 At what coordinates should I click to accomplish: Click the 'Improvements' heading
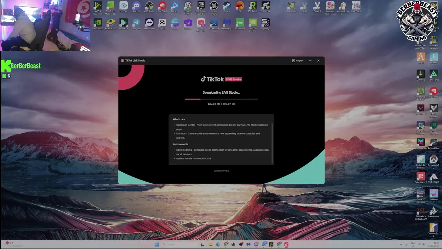click(x=180, y=144)
